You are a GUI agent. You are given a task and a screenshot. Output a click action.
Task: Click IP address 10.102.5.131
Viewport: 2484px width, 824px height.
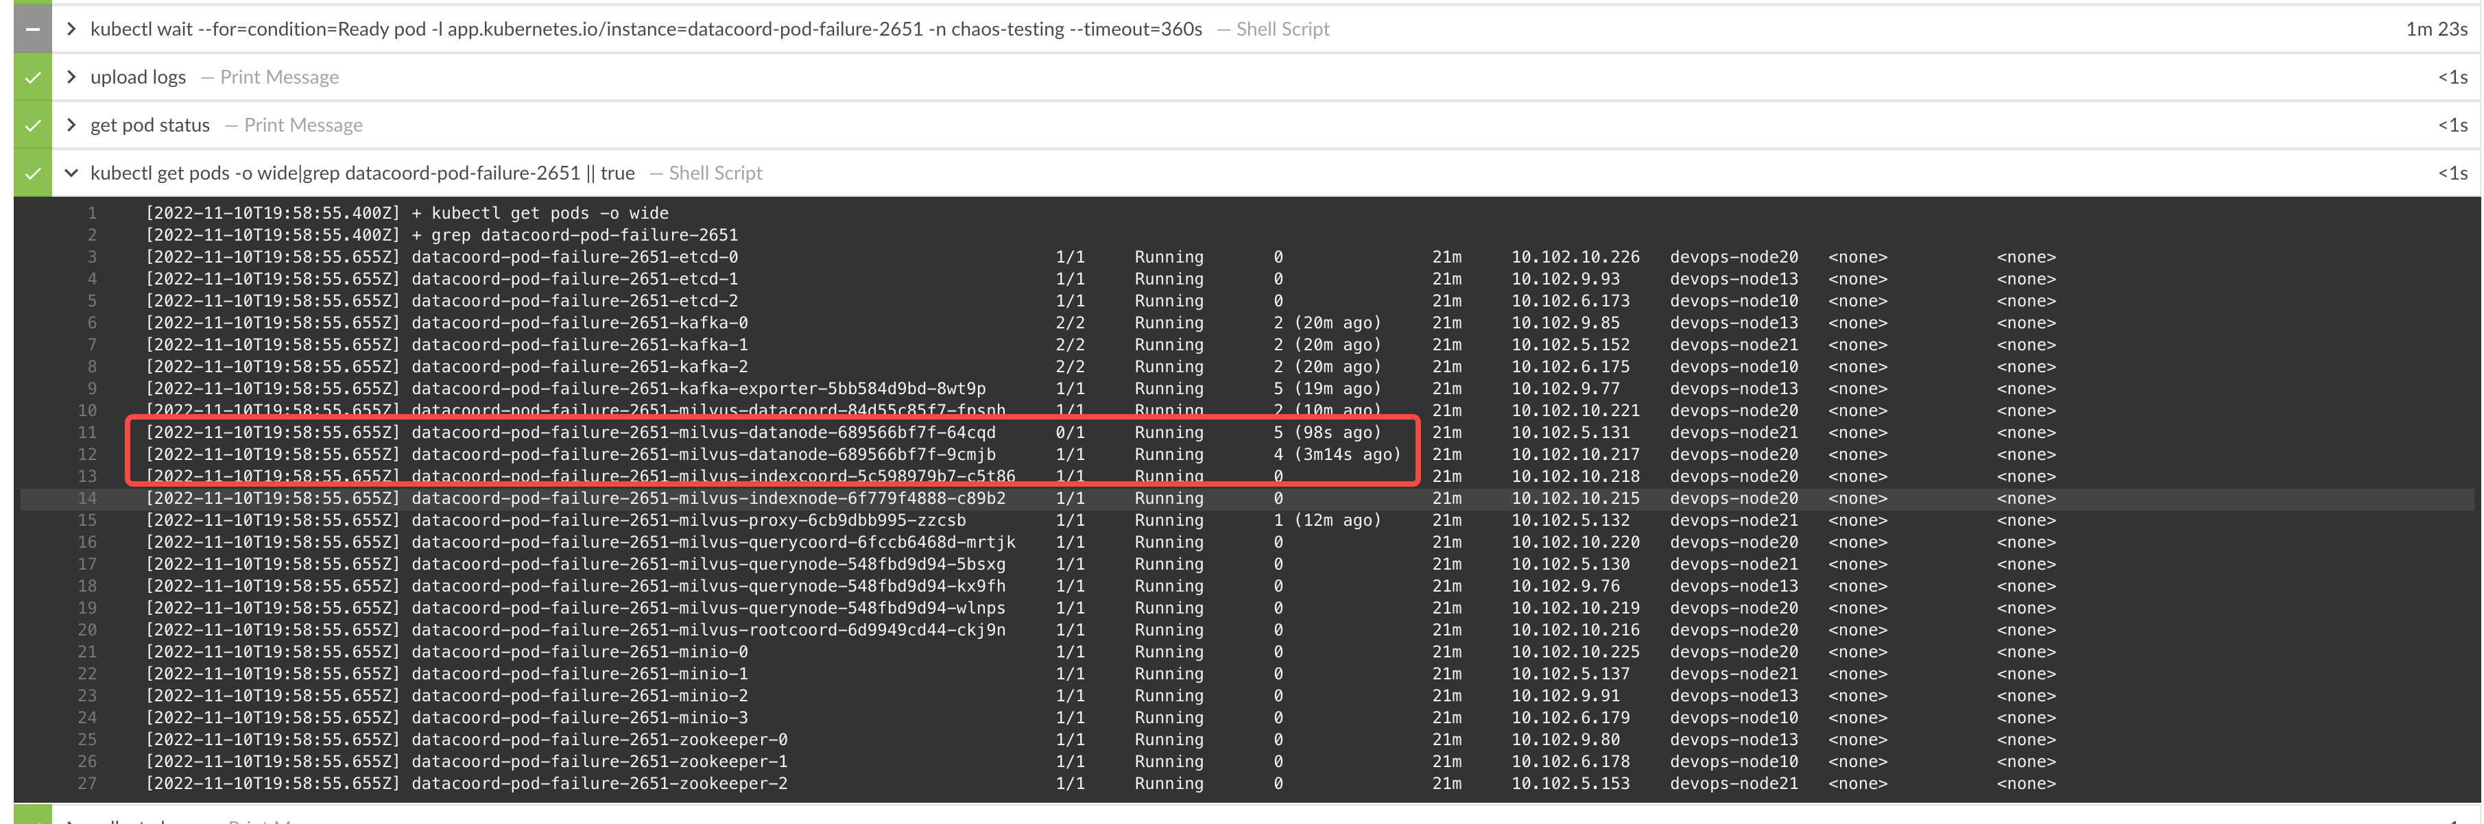tap(1571, 433)
